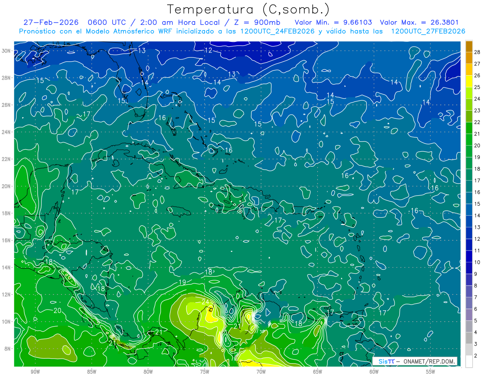Screen dimensions: 488x377
Task: Click the '26N' latitude axis label
Action: (x=6, y=105)
